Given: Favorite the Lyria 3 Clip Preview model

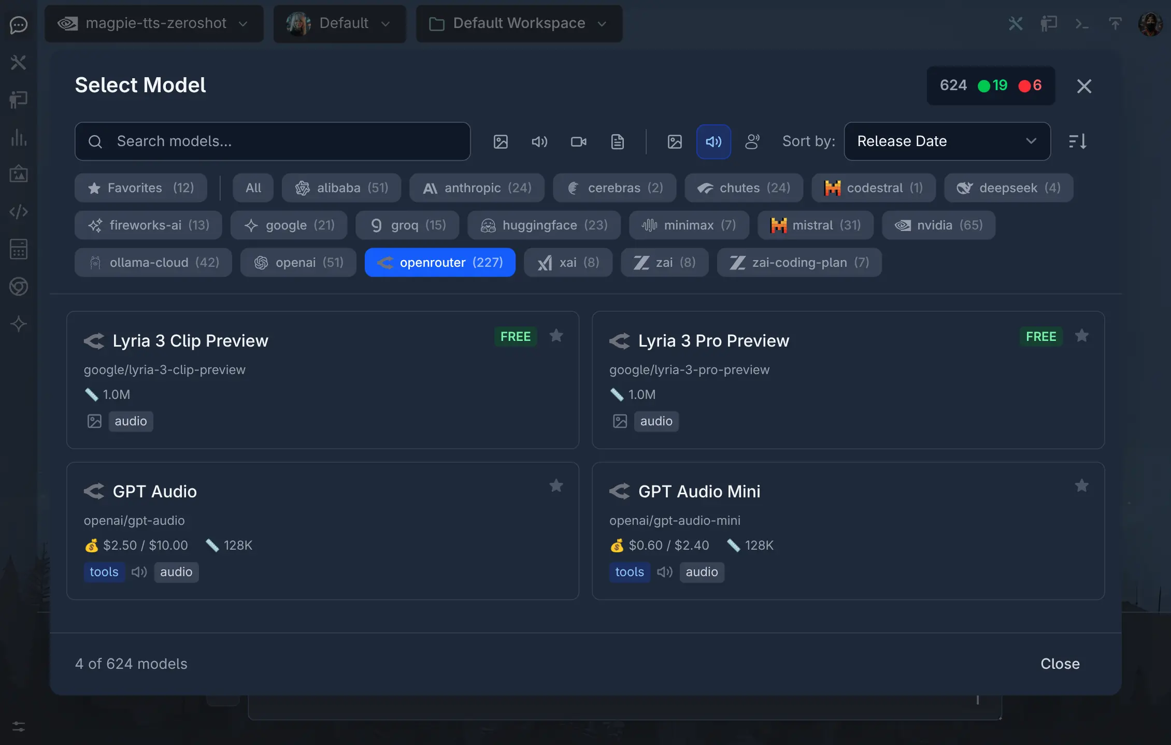Looking at the screenshot, I should (x=556, y=336).
